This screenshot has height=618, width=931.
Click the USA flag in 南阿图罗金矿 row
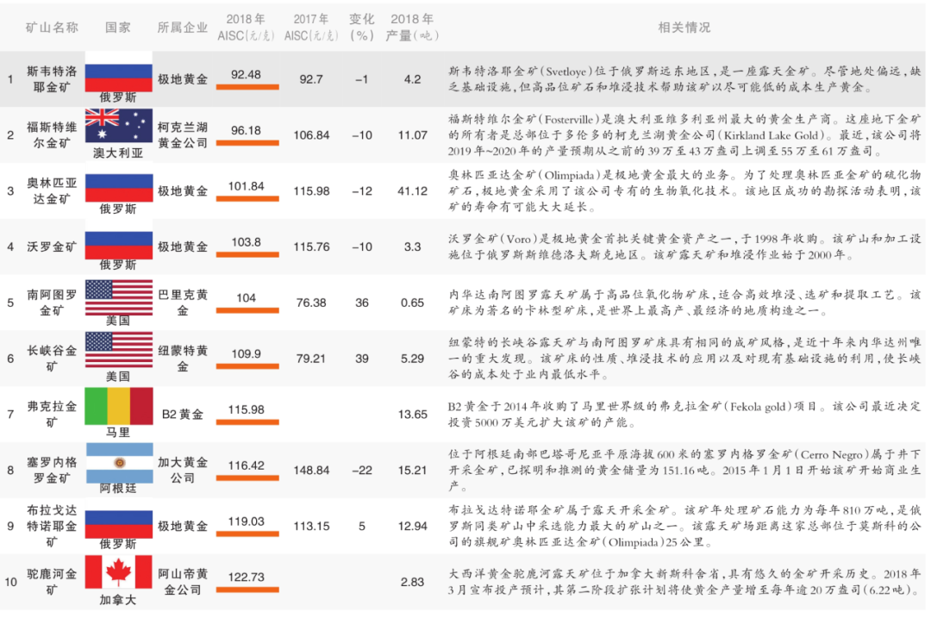click(119, 297)
